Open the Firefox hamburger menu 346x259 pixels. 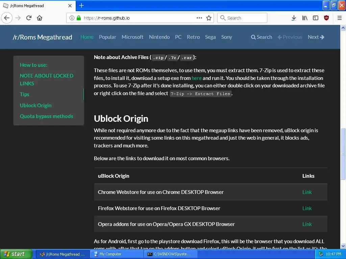(340, 18)
